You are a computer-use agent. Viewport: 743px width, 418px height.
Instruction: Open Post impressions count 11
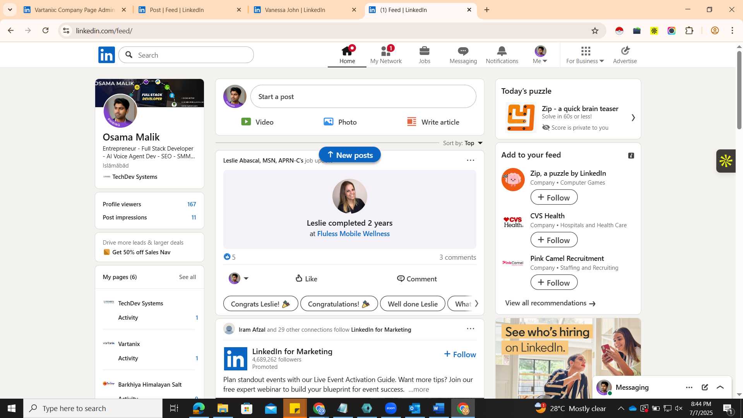tap(193, 218)
